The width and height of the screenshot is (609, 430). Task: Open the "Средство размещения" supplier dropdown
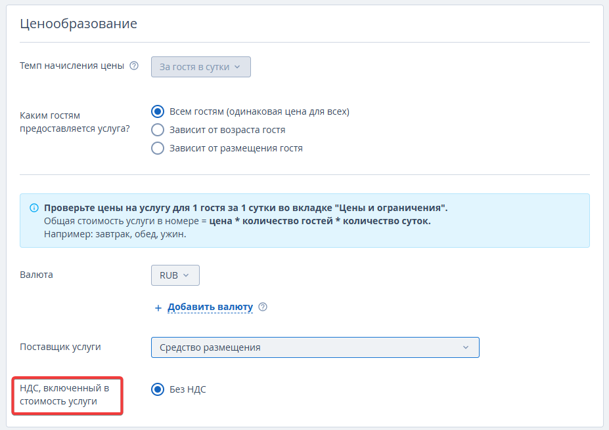(315, 347)
